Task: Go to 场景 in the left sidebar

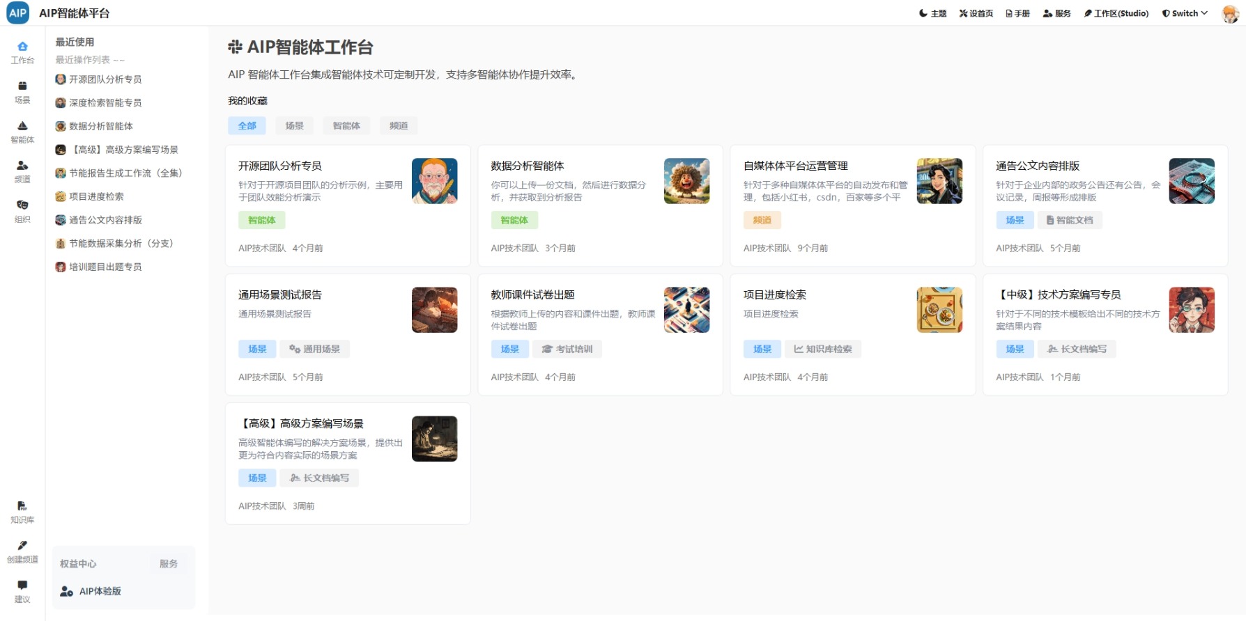Action: tap(22, 93)
